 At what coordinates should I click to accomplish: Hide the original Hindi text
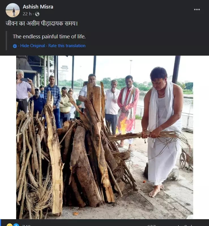click(x=33, y=46)
